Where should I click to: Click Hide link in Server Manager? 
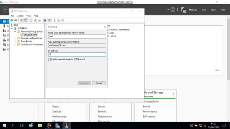coord(217,70)
